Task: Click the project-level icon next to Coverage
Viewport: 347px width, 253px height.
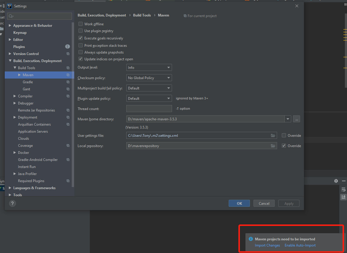Action: (68, 146)
